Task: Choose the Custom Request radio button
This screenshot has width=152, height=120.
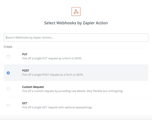Action: point(8,89)
